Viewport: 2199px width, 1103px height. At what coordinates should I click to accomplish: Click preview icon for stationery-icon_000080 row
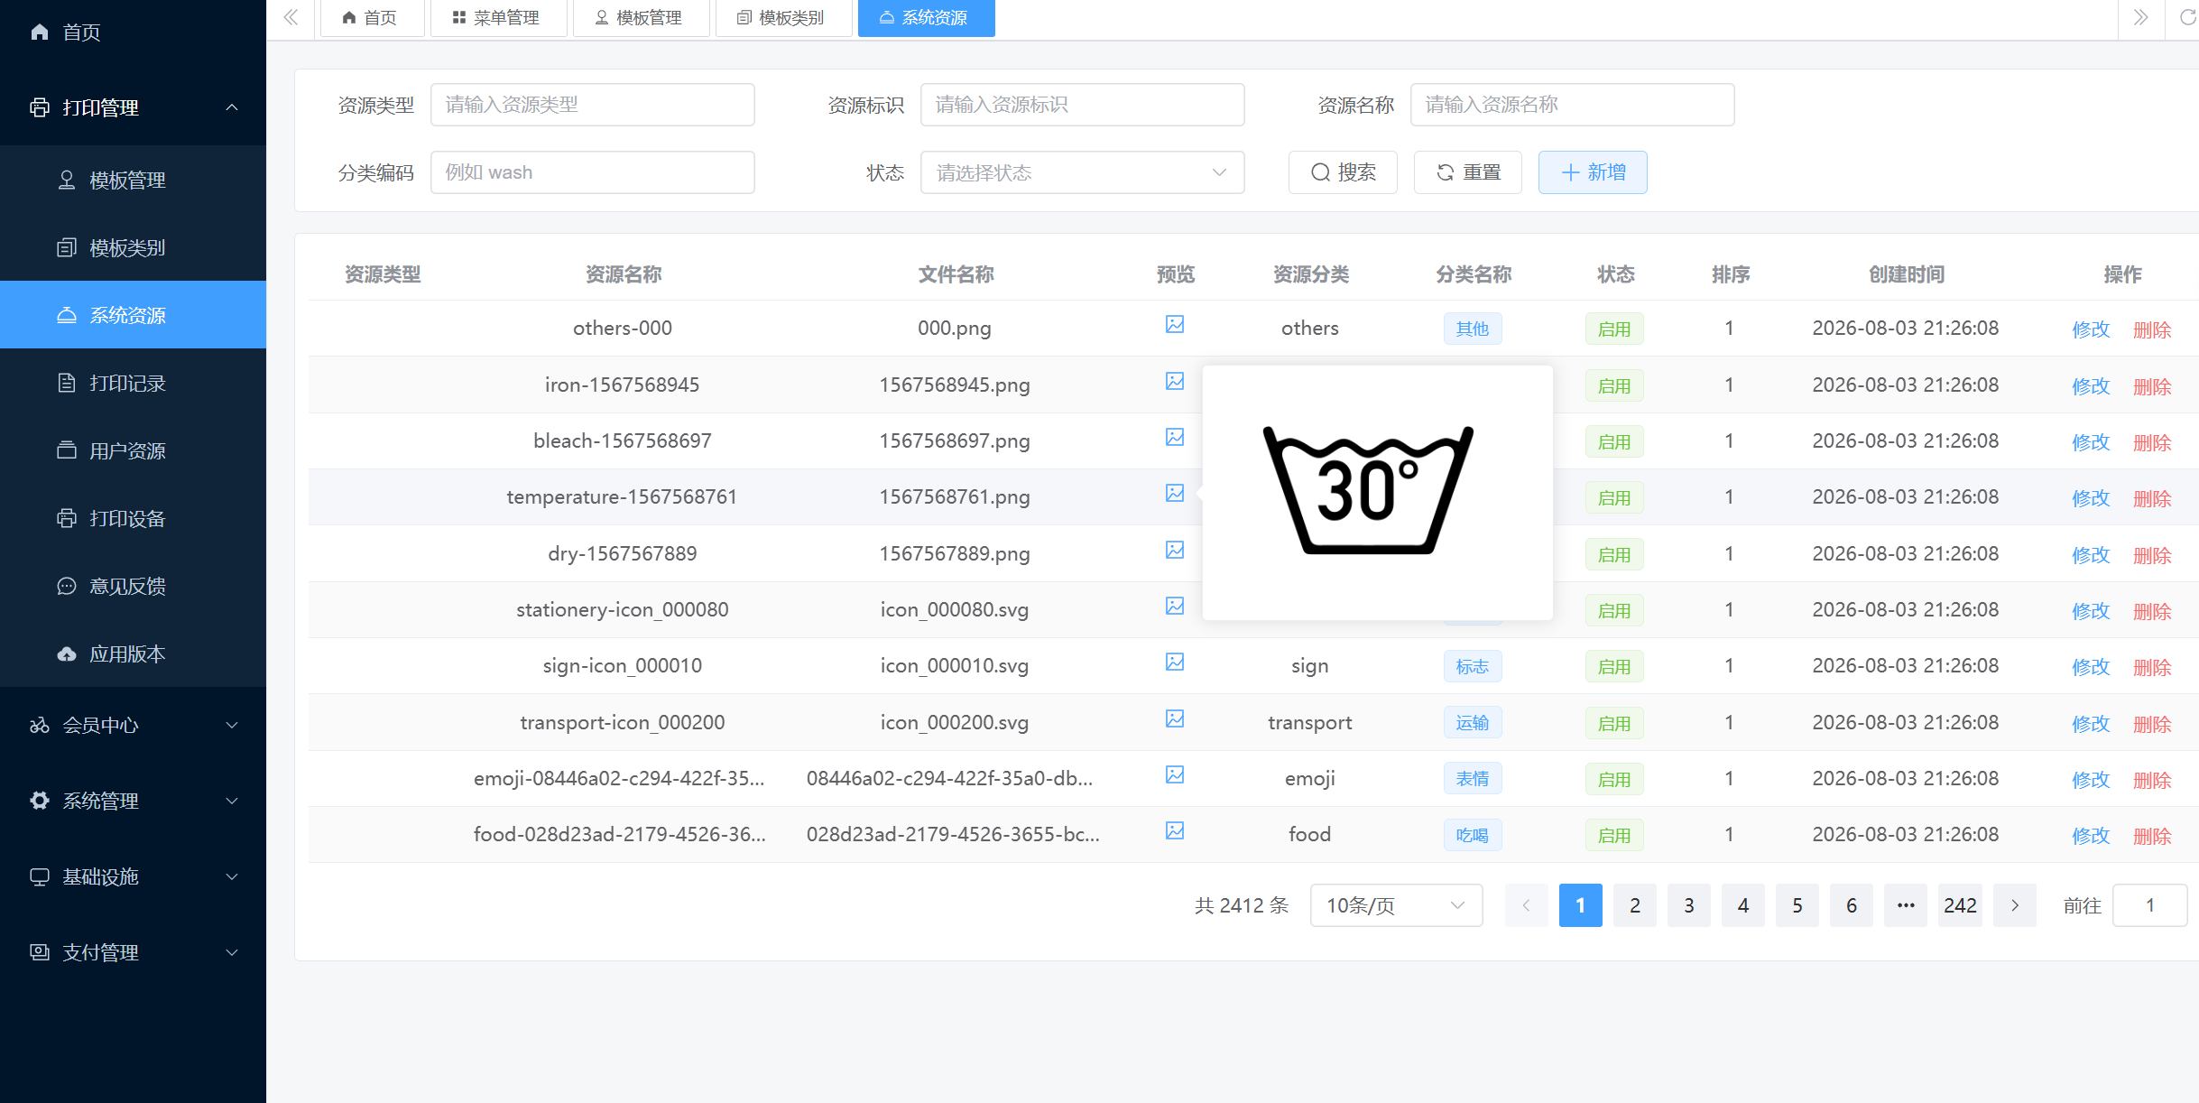[x=1174, y=606]
